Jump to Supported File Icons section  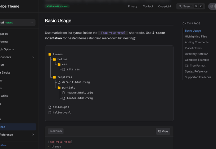tap(198, 77)
